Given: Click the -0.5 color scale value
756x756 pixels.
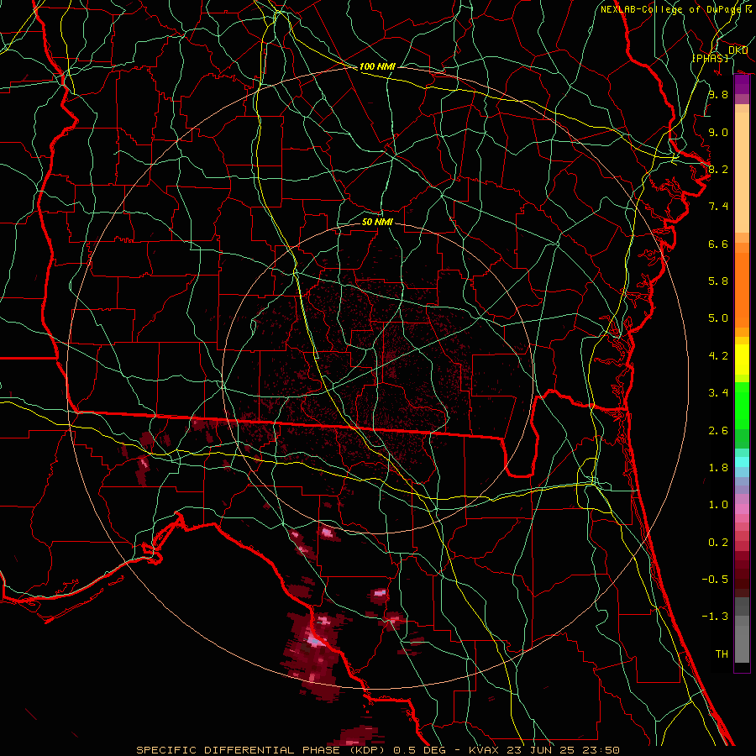Looking at the screenshot, I should coord(715,580).
